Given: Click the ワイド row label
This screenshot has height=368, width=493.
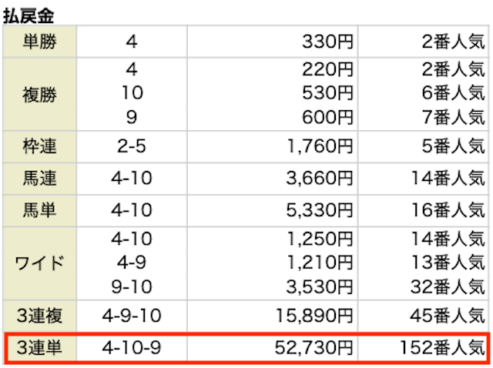Looking at the screenshot, I should [39, 263].
